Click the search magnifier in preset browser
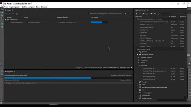191x107 pixels. tap(159, 14)
